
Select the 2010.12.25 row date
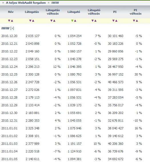point(9,74)
